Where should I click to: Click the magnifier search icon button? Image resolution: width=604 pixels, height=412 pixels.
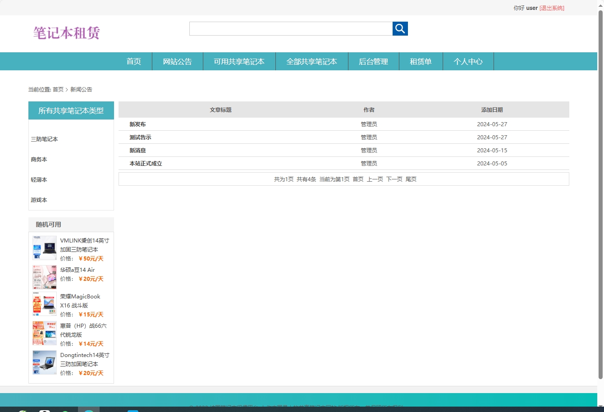400,28
